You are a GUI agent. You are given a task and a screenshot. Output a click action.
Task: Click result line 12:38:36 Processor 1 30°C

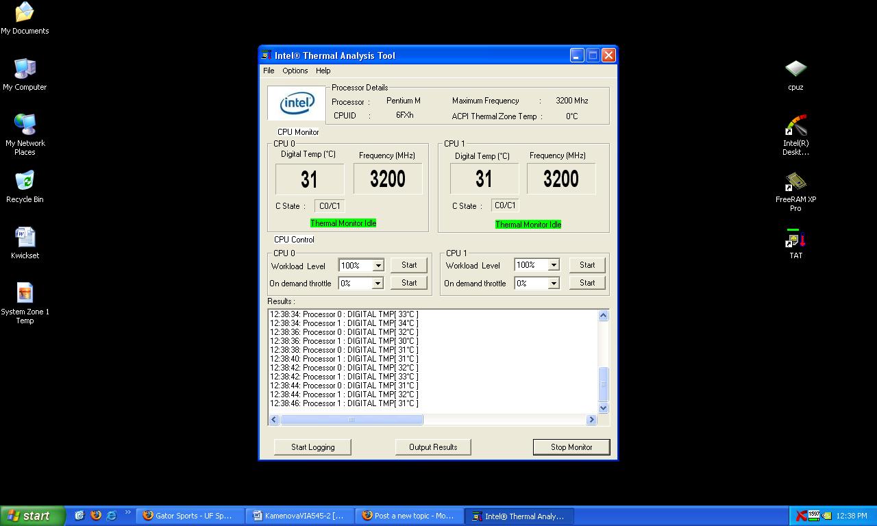click(x=344, y=341)
